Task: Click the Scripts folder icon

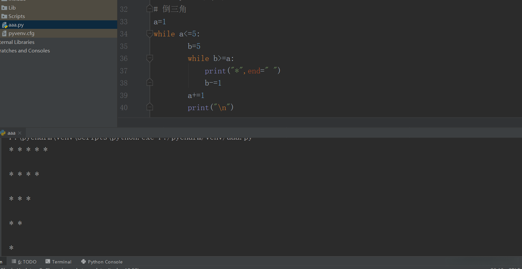Action: tap(4, 16)
